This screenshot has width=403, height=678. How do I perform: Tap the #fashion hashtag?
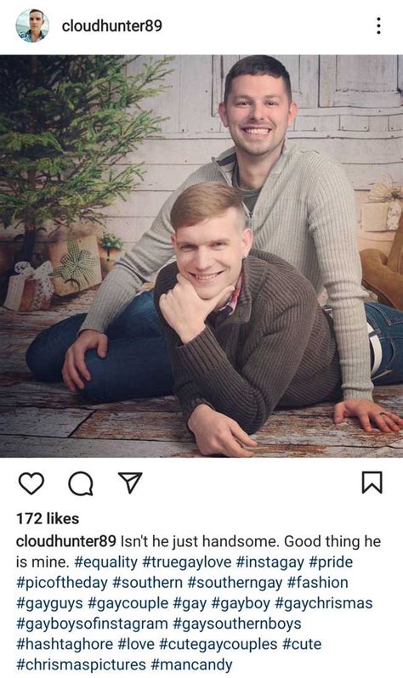[317, 583]
